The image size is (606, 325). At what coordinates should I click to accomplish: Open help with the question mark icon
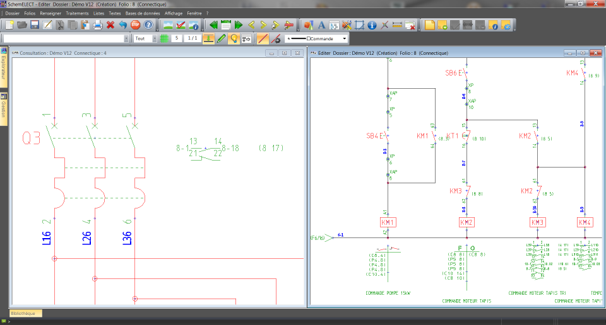[x=148, y=25]
